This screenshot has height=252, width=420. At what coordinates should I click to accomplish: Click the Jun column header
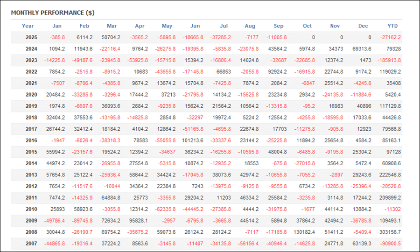pyautogui.click(x=195, y=26)
